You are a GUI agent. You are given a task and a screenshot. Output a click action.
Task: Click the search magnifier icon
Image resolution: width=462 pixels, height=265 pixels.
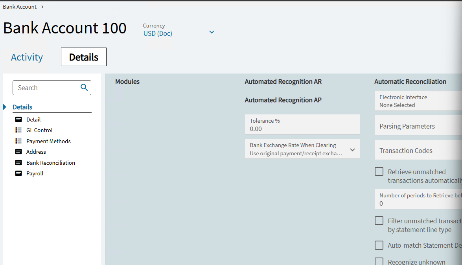tap(84, 87)
